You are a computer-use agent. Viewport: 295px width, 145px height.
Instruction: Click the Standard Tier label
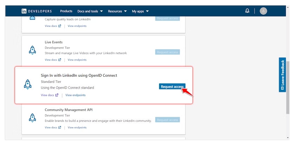[x=51, y=82]
